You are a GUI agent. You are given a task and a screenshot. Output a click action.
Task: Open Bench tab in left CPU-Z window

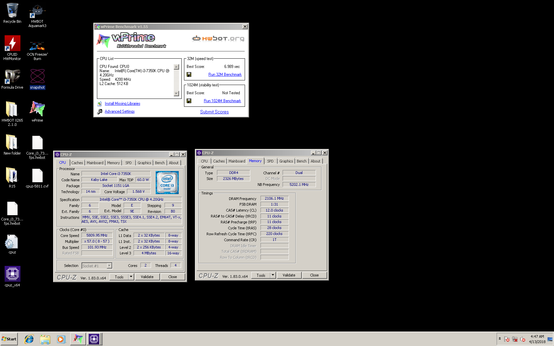coord(160,163)
